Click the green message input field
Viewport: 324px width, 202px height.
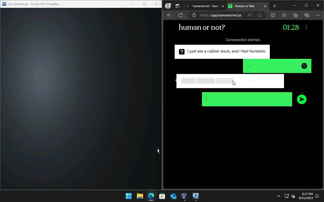(247, 99)
